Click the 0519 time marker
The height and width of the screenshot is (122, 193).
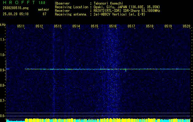pos(168,26)
